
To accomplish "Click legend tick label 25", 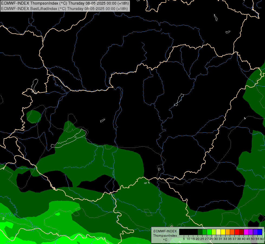I will coord(202,239).
